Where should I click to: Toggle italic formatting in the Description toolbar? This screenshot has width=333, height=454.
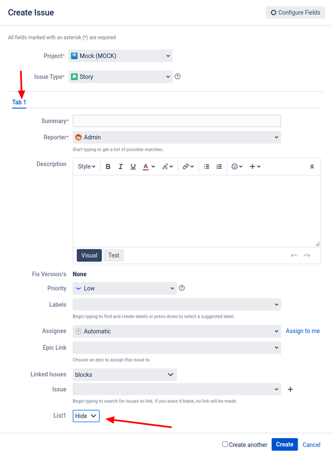[x=120, y=166]
